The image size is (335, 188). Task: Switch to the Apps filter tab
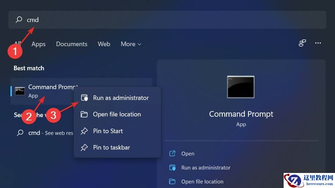[x=38, y=44]
